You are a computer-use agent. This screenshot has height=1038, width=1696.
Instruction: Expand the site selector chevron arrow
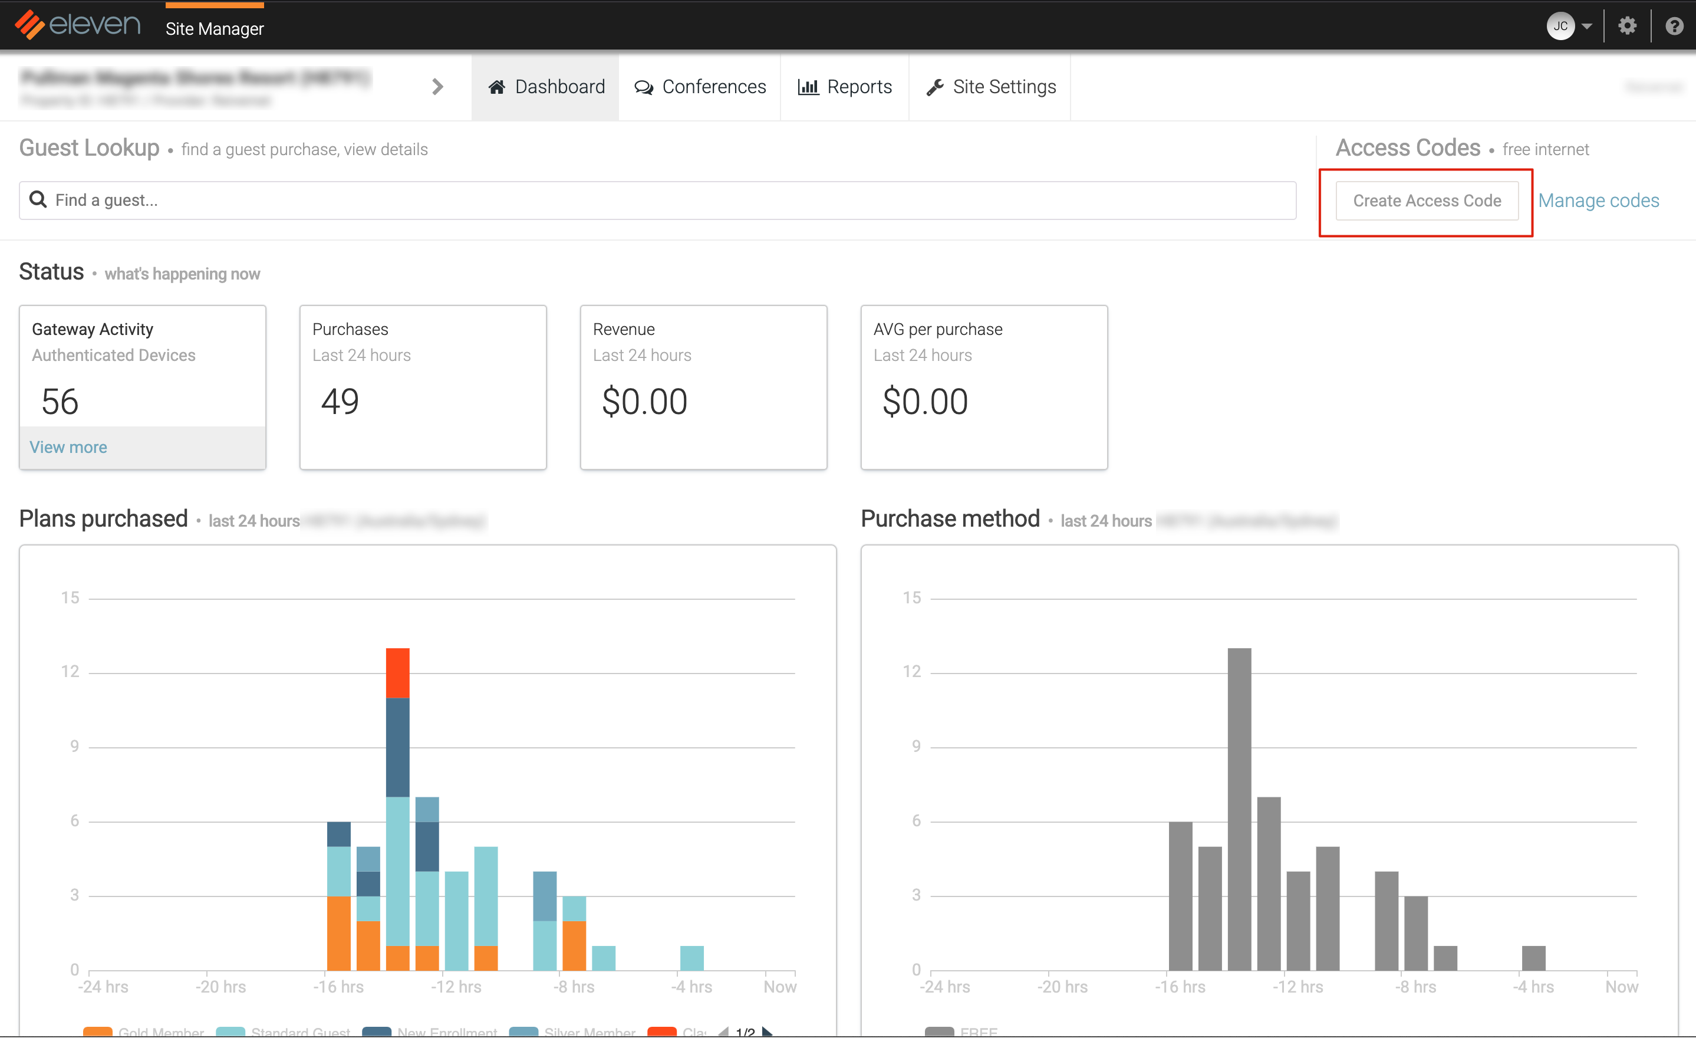coord(437,87)
